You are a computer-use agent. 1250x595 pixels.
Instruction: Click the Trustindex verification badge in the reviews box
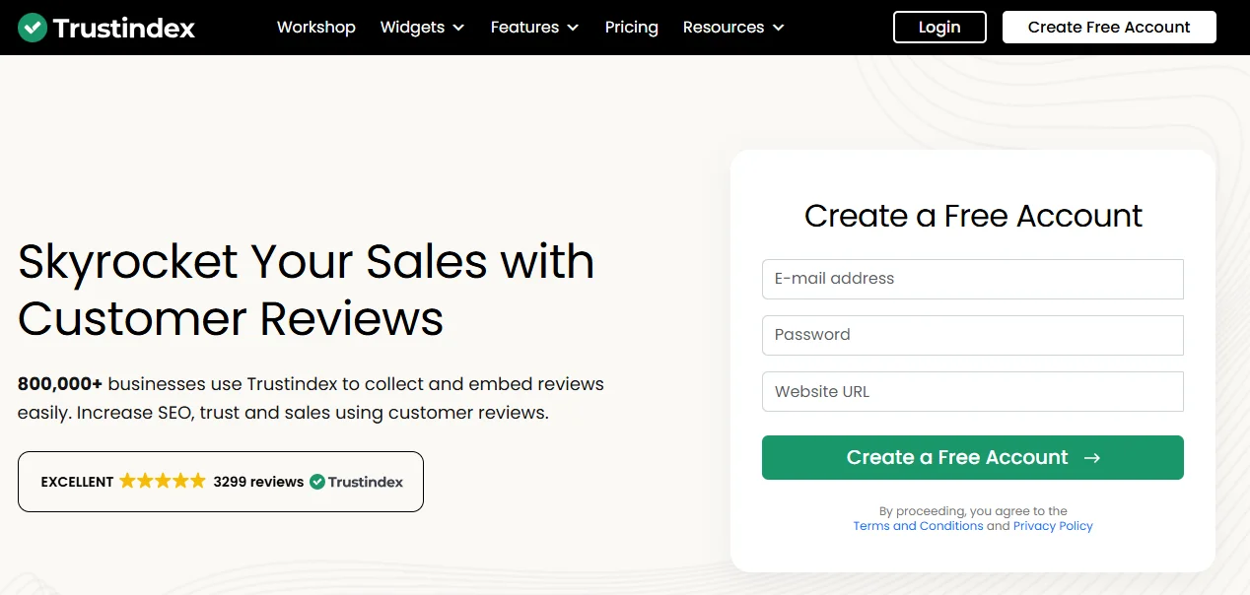tap(359, 482)
